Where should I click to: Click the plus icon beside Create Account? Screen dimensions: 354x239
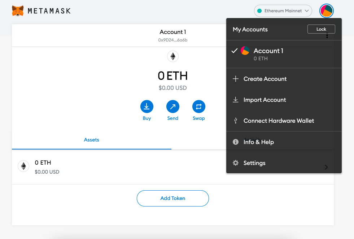(x=236, y=79)
